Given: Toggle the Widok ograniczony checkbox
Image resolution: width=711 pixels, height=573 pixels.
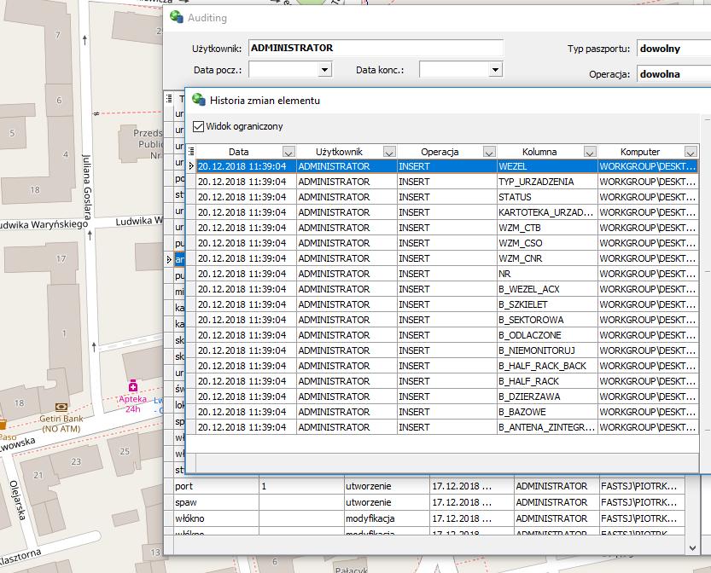Looking at the screenshot, I should click(x=198, y=126).
